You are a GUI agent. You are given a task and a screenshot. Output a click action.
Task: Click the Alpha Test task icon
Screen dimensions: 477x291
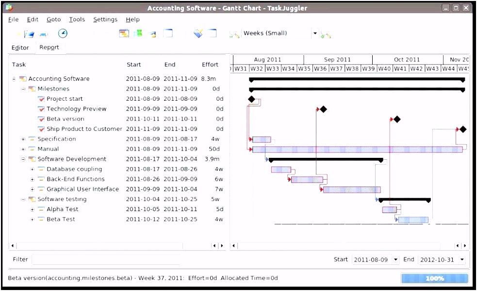[41, 209]
